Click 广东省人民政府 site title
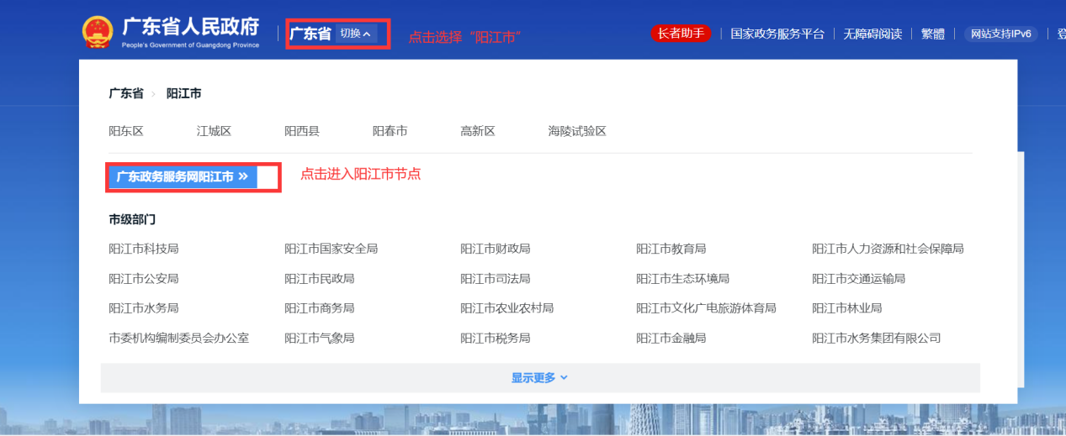This screenshot has width=1066, height=436. (191, 28)
